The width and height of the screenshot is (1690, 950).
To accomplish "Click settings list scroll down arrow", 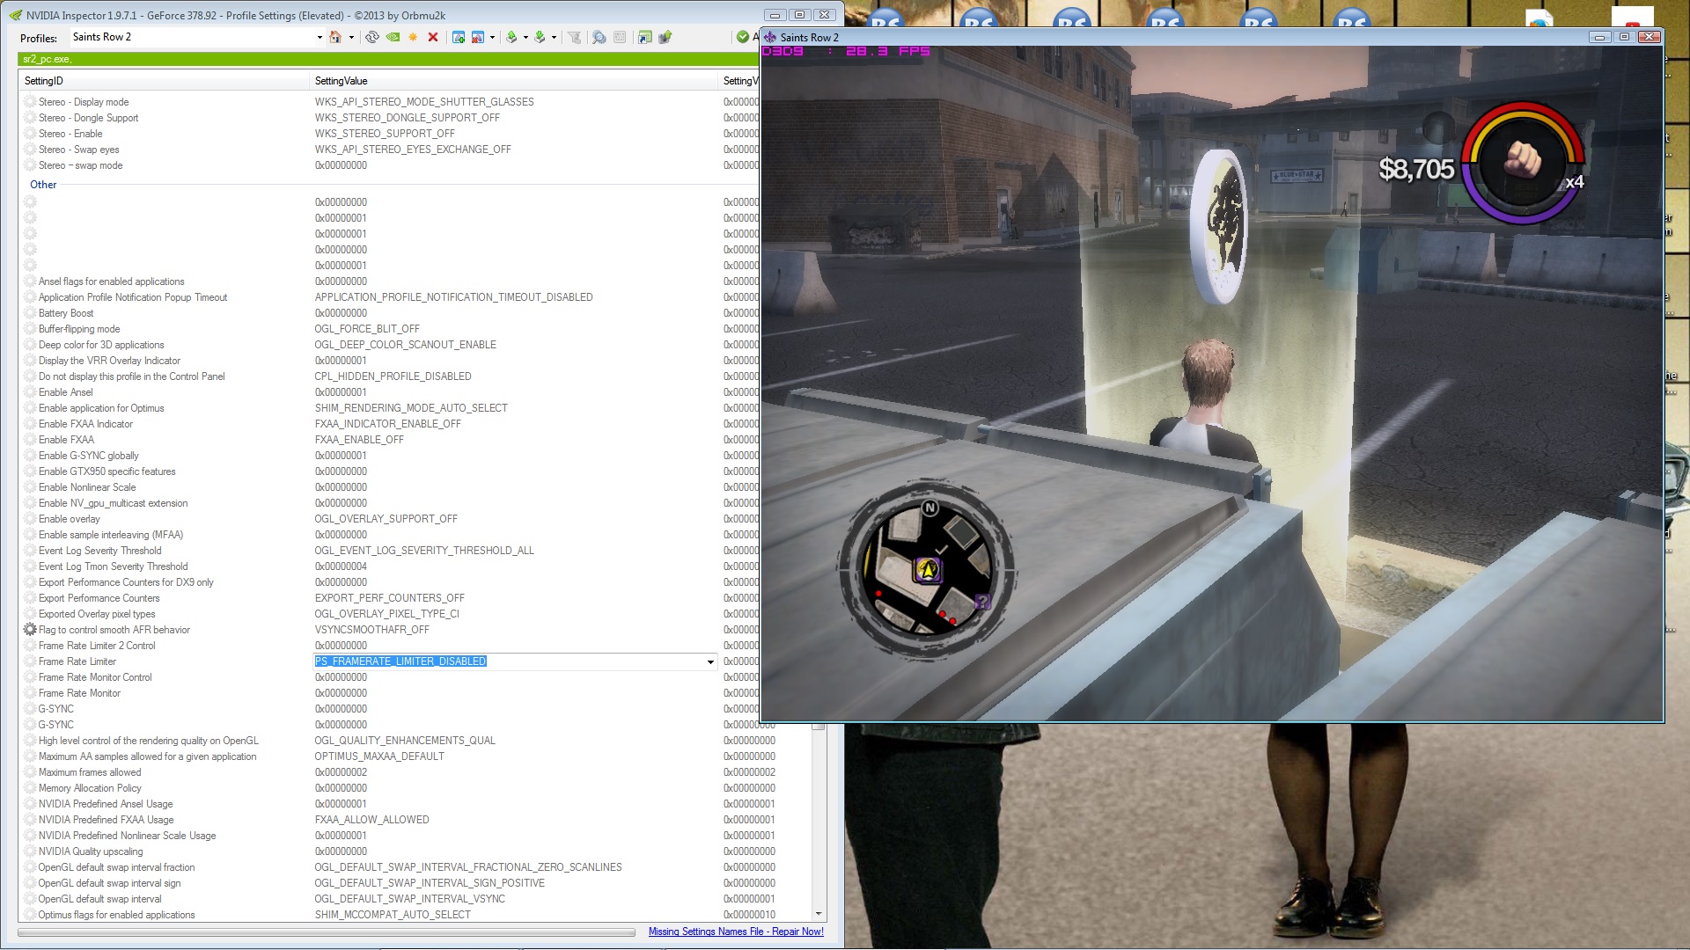I will coord(819,914).
